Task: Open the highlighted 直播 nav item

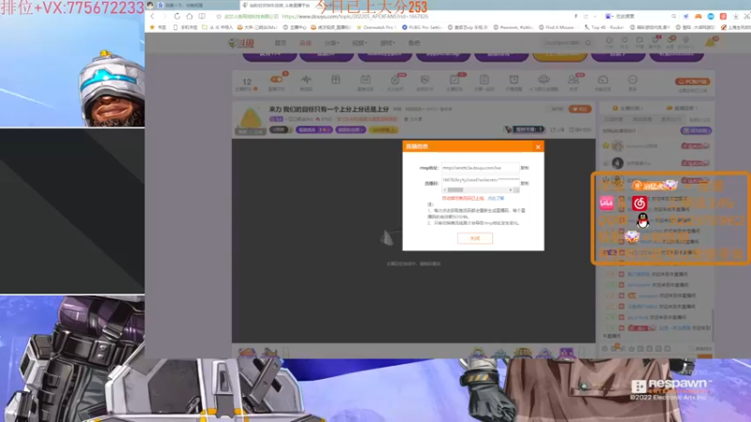Action: 305,43
